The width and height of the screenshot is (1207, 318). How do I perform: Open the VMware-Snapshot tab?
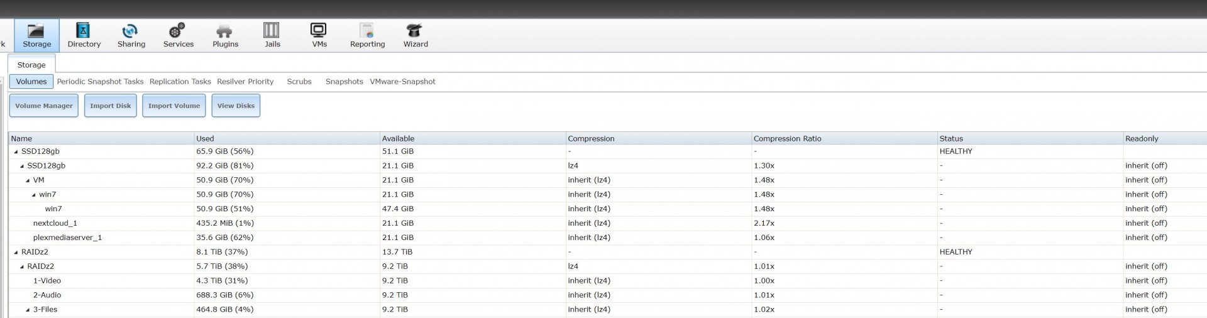[x=402, y=82]
